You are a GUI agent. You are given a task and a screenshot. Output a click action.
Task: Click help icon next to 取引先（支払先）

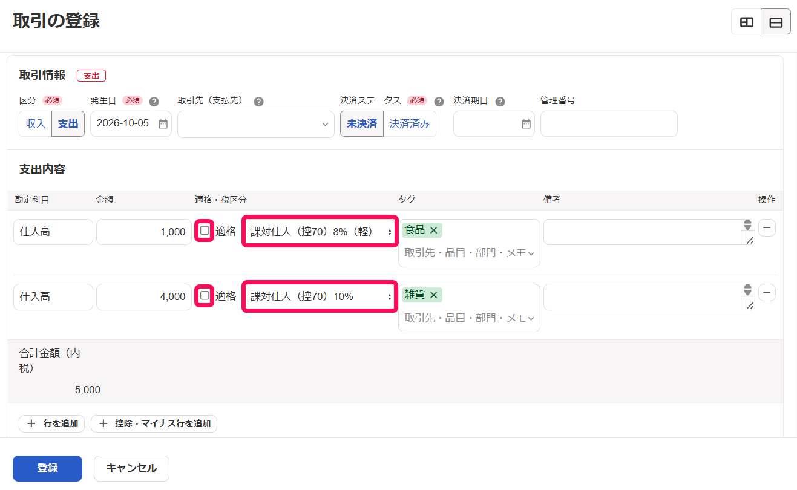(x=258, y=102)
